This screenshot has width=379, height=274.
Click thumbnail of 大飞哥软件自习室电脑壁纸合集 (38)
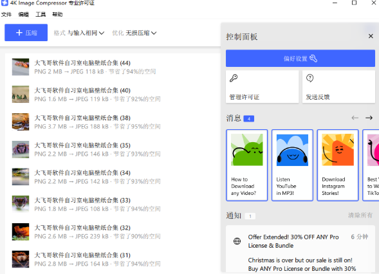pyautogui.click(x=21, y=122)
